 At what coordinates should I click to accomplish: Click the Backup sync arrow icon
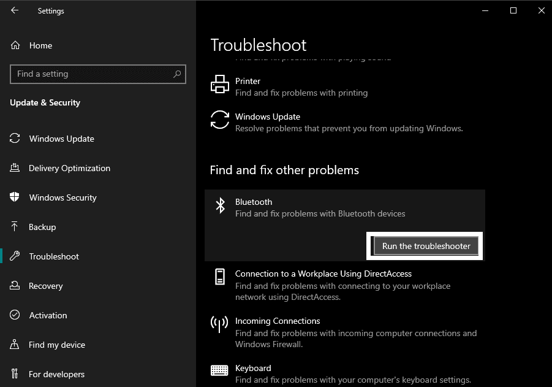point(13,227)
